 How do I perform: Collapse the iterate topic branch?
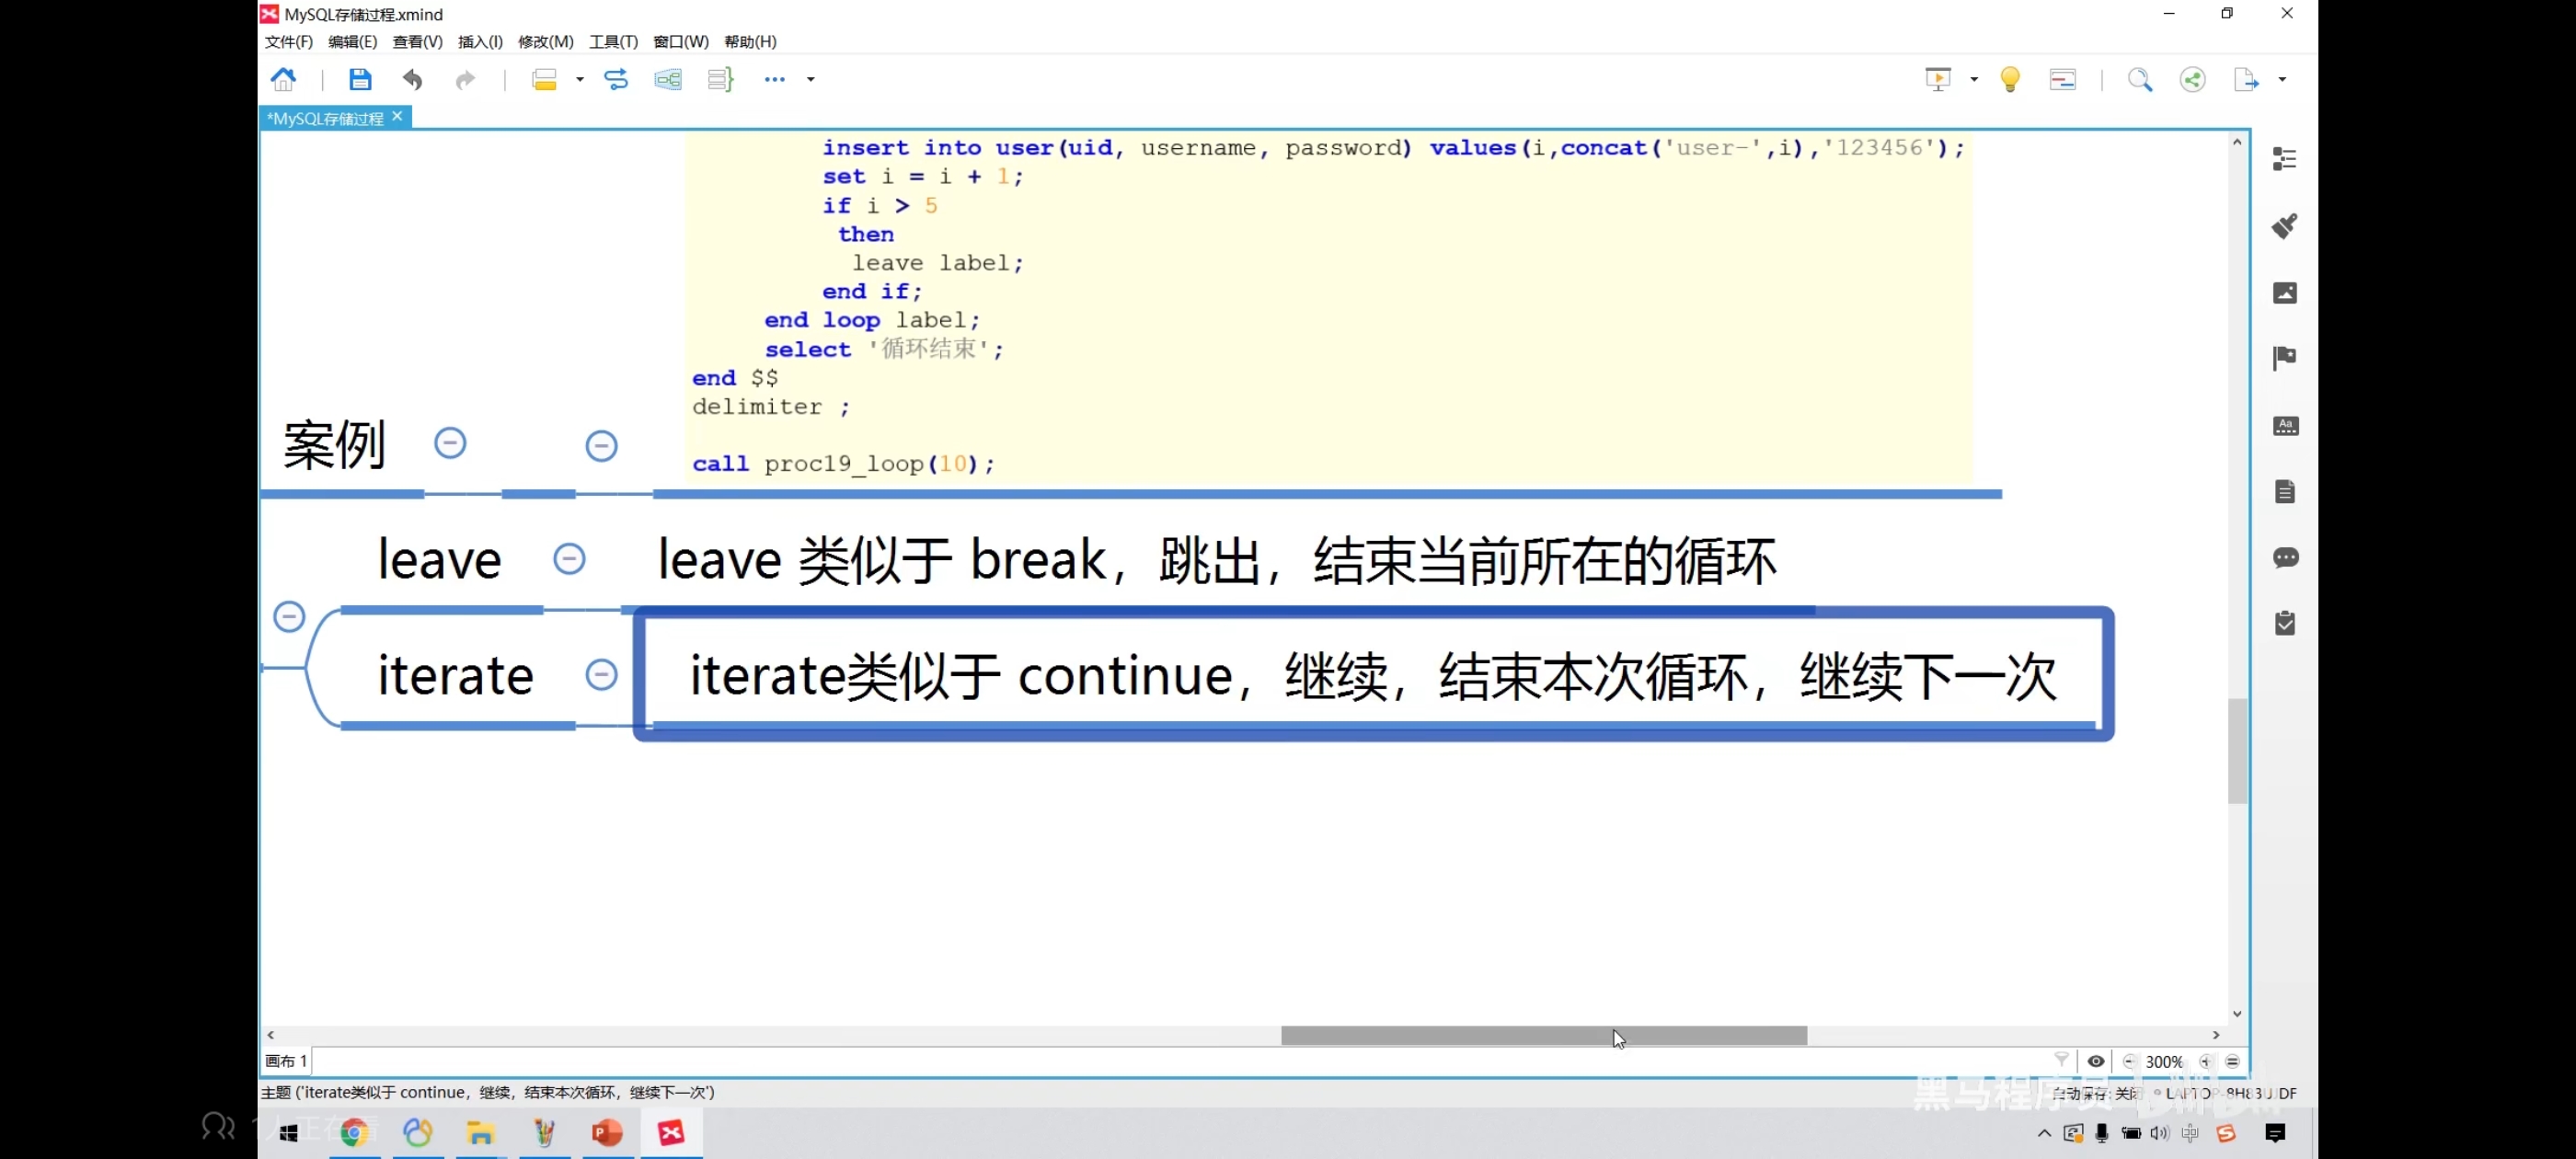[x=601, y=675]
